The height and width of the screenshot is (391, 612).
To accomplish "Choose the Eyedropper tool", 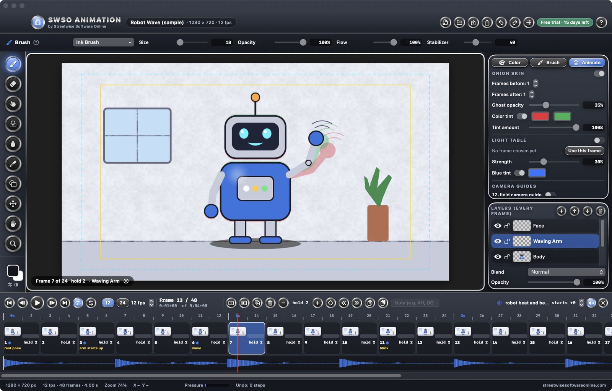I will (13, 164).
